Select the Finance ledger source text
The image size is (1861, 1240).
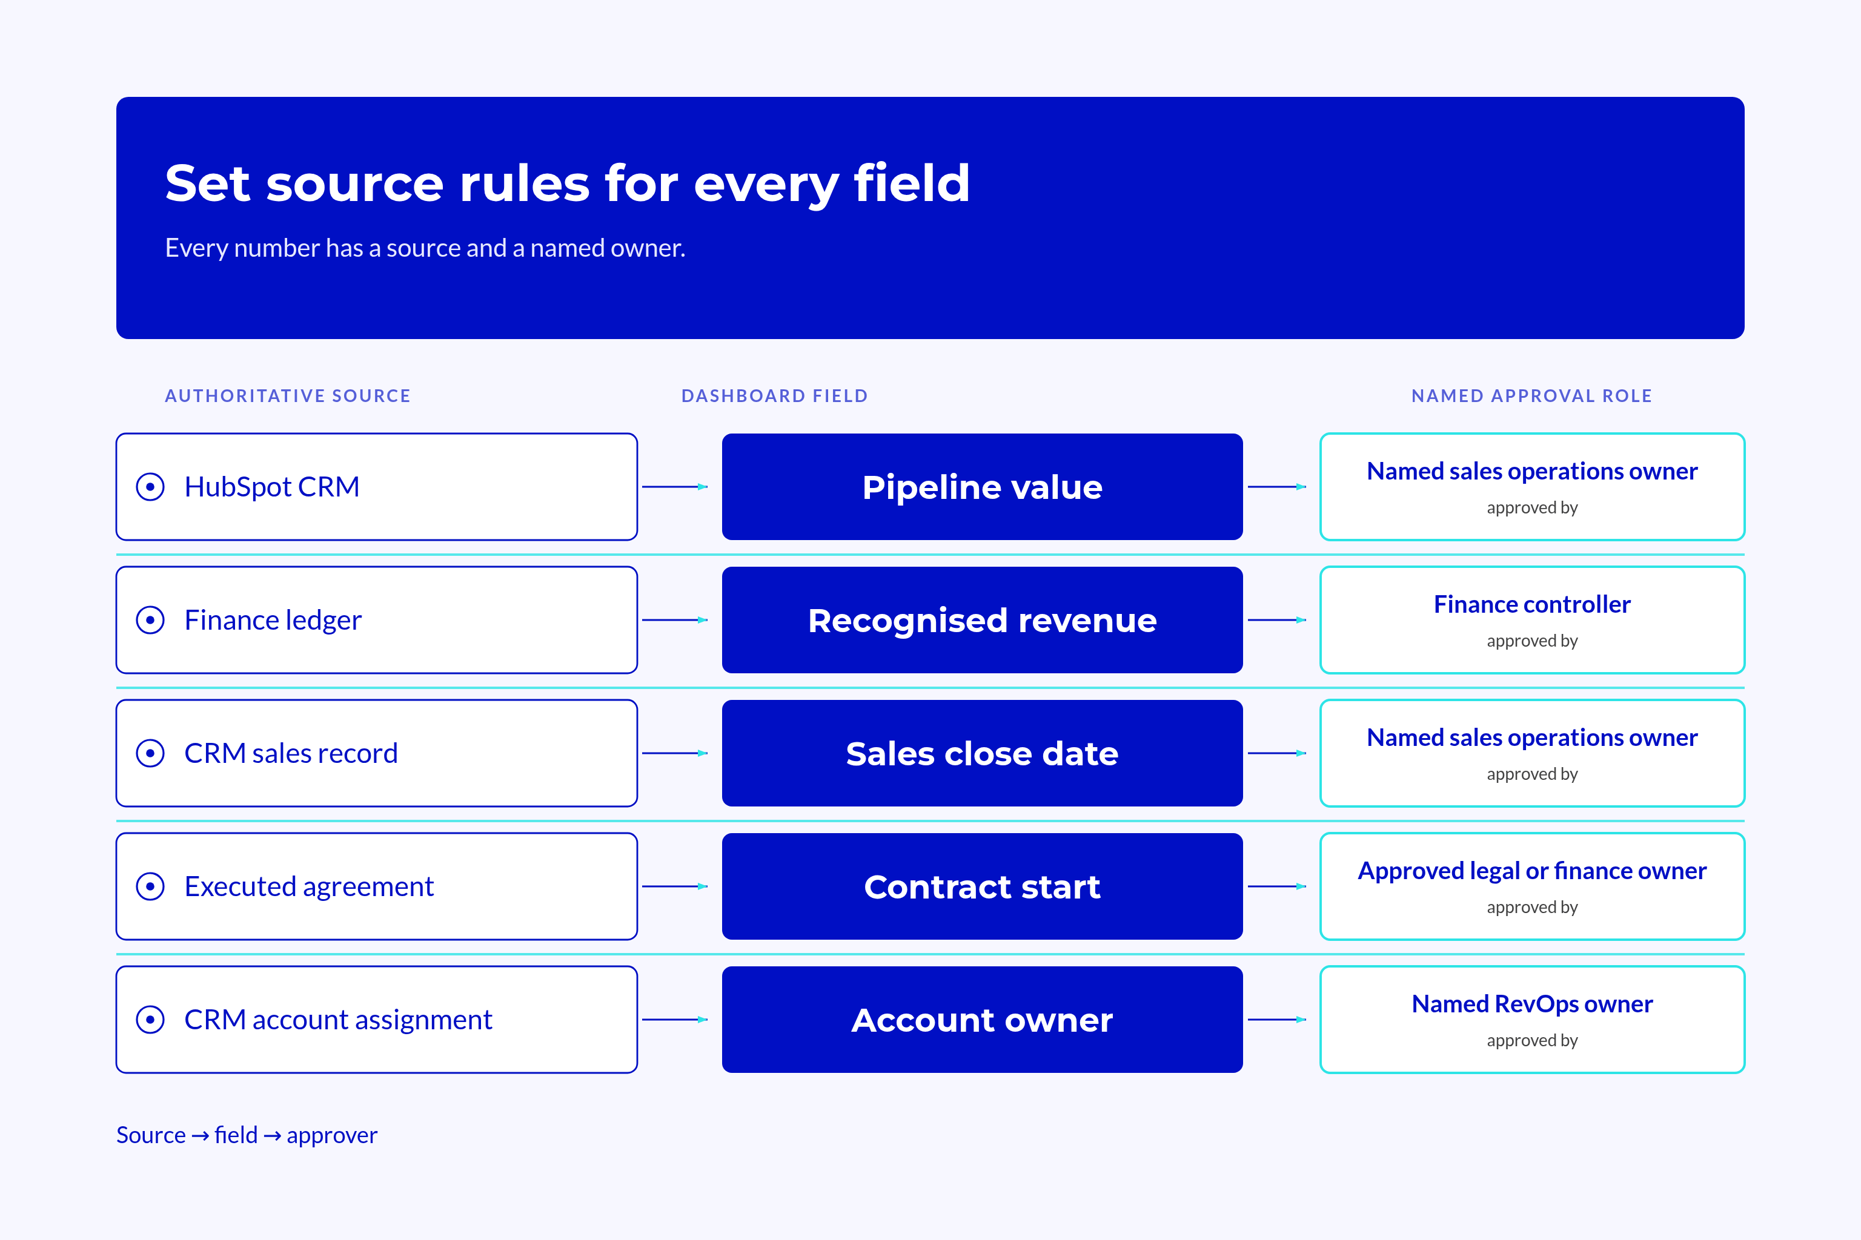pos(273,620)
